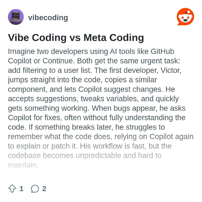Open the 'Vibe Coding vs Meta Coding' title
This screenshot has width=202, height=202.
(x=76, y=38)
